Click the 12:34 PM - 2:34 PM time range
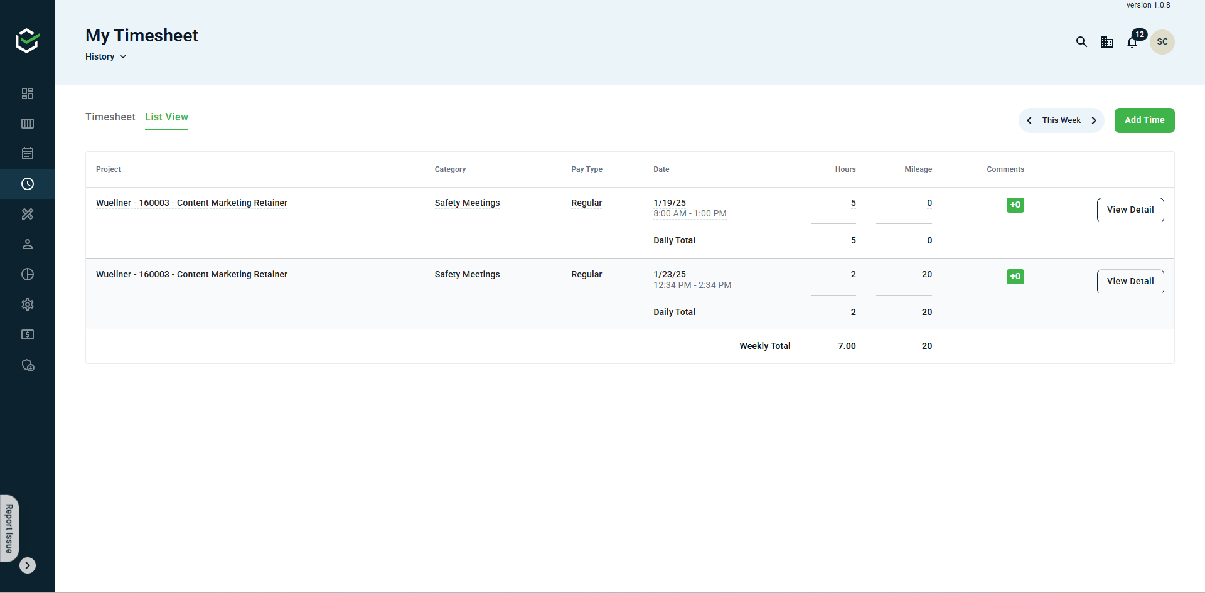 pos(692,286)
